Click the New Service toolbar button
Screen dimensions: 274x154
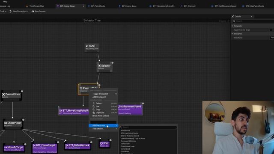point(39,12)
